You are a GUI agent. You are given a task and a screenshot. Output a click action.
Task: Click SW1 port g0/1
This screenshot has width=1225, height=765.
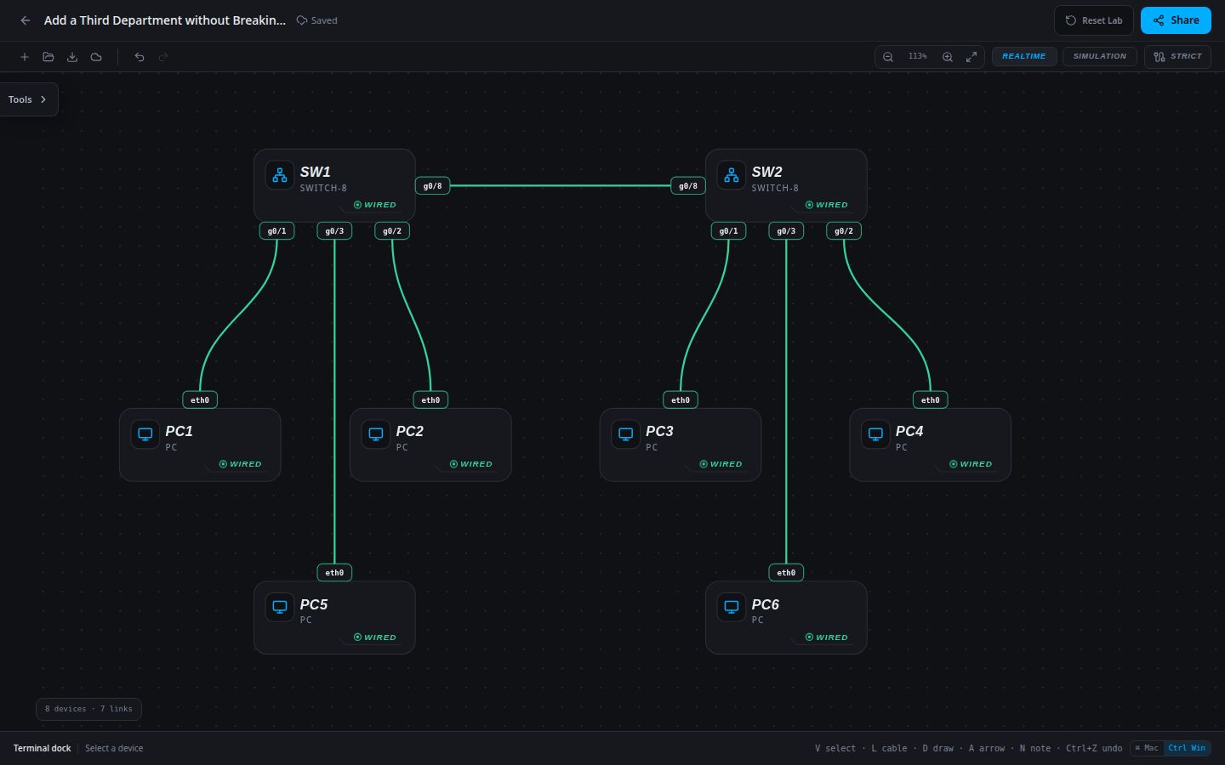tap(277, 231)
